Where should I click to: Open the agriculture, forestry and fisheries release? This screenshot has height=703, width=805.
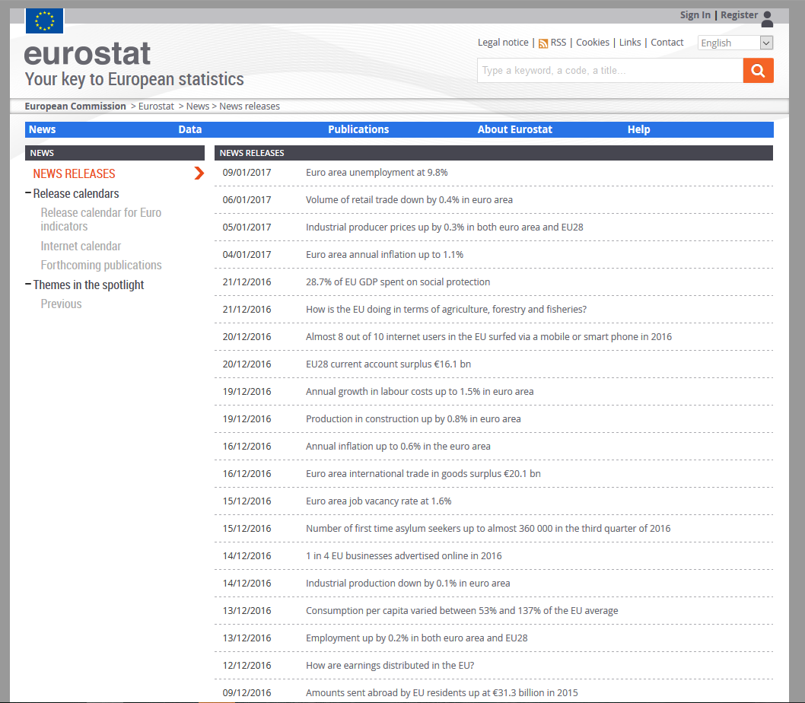tap(446, 309)
